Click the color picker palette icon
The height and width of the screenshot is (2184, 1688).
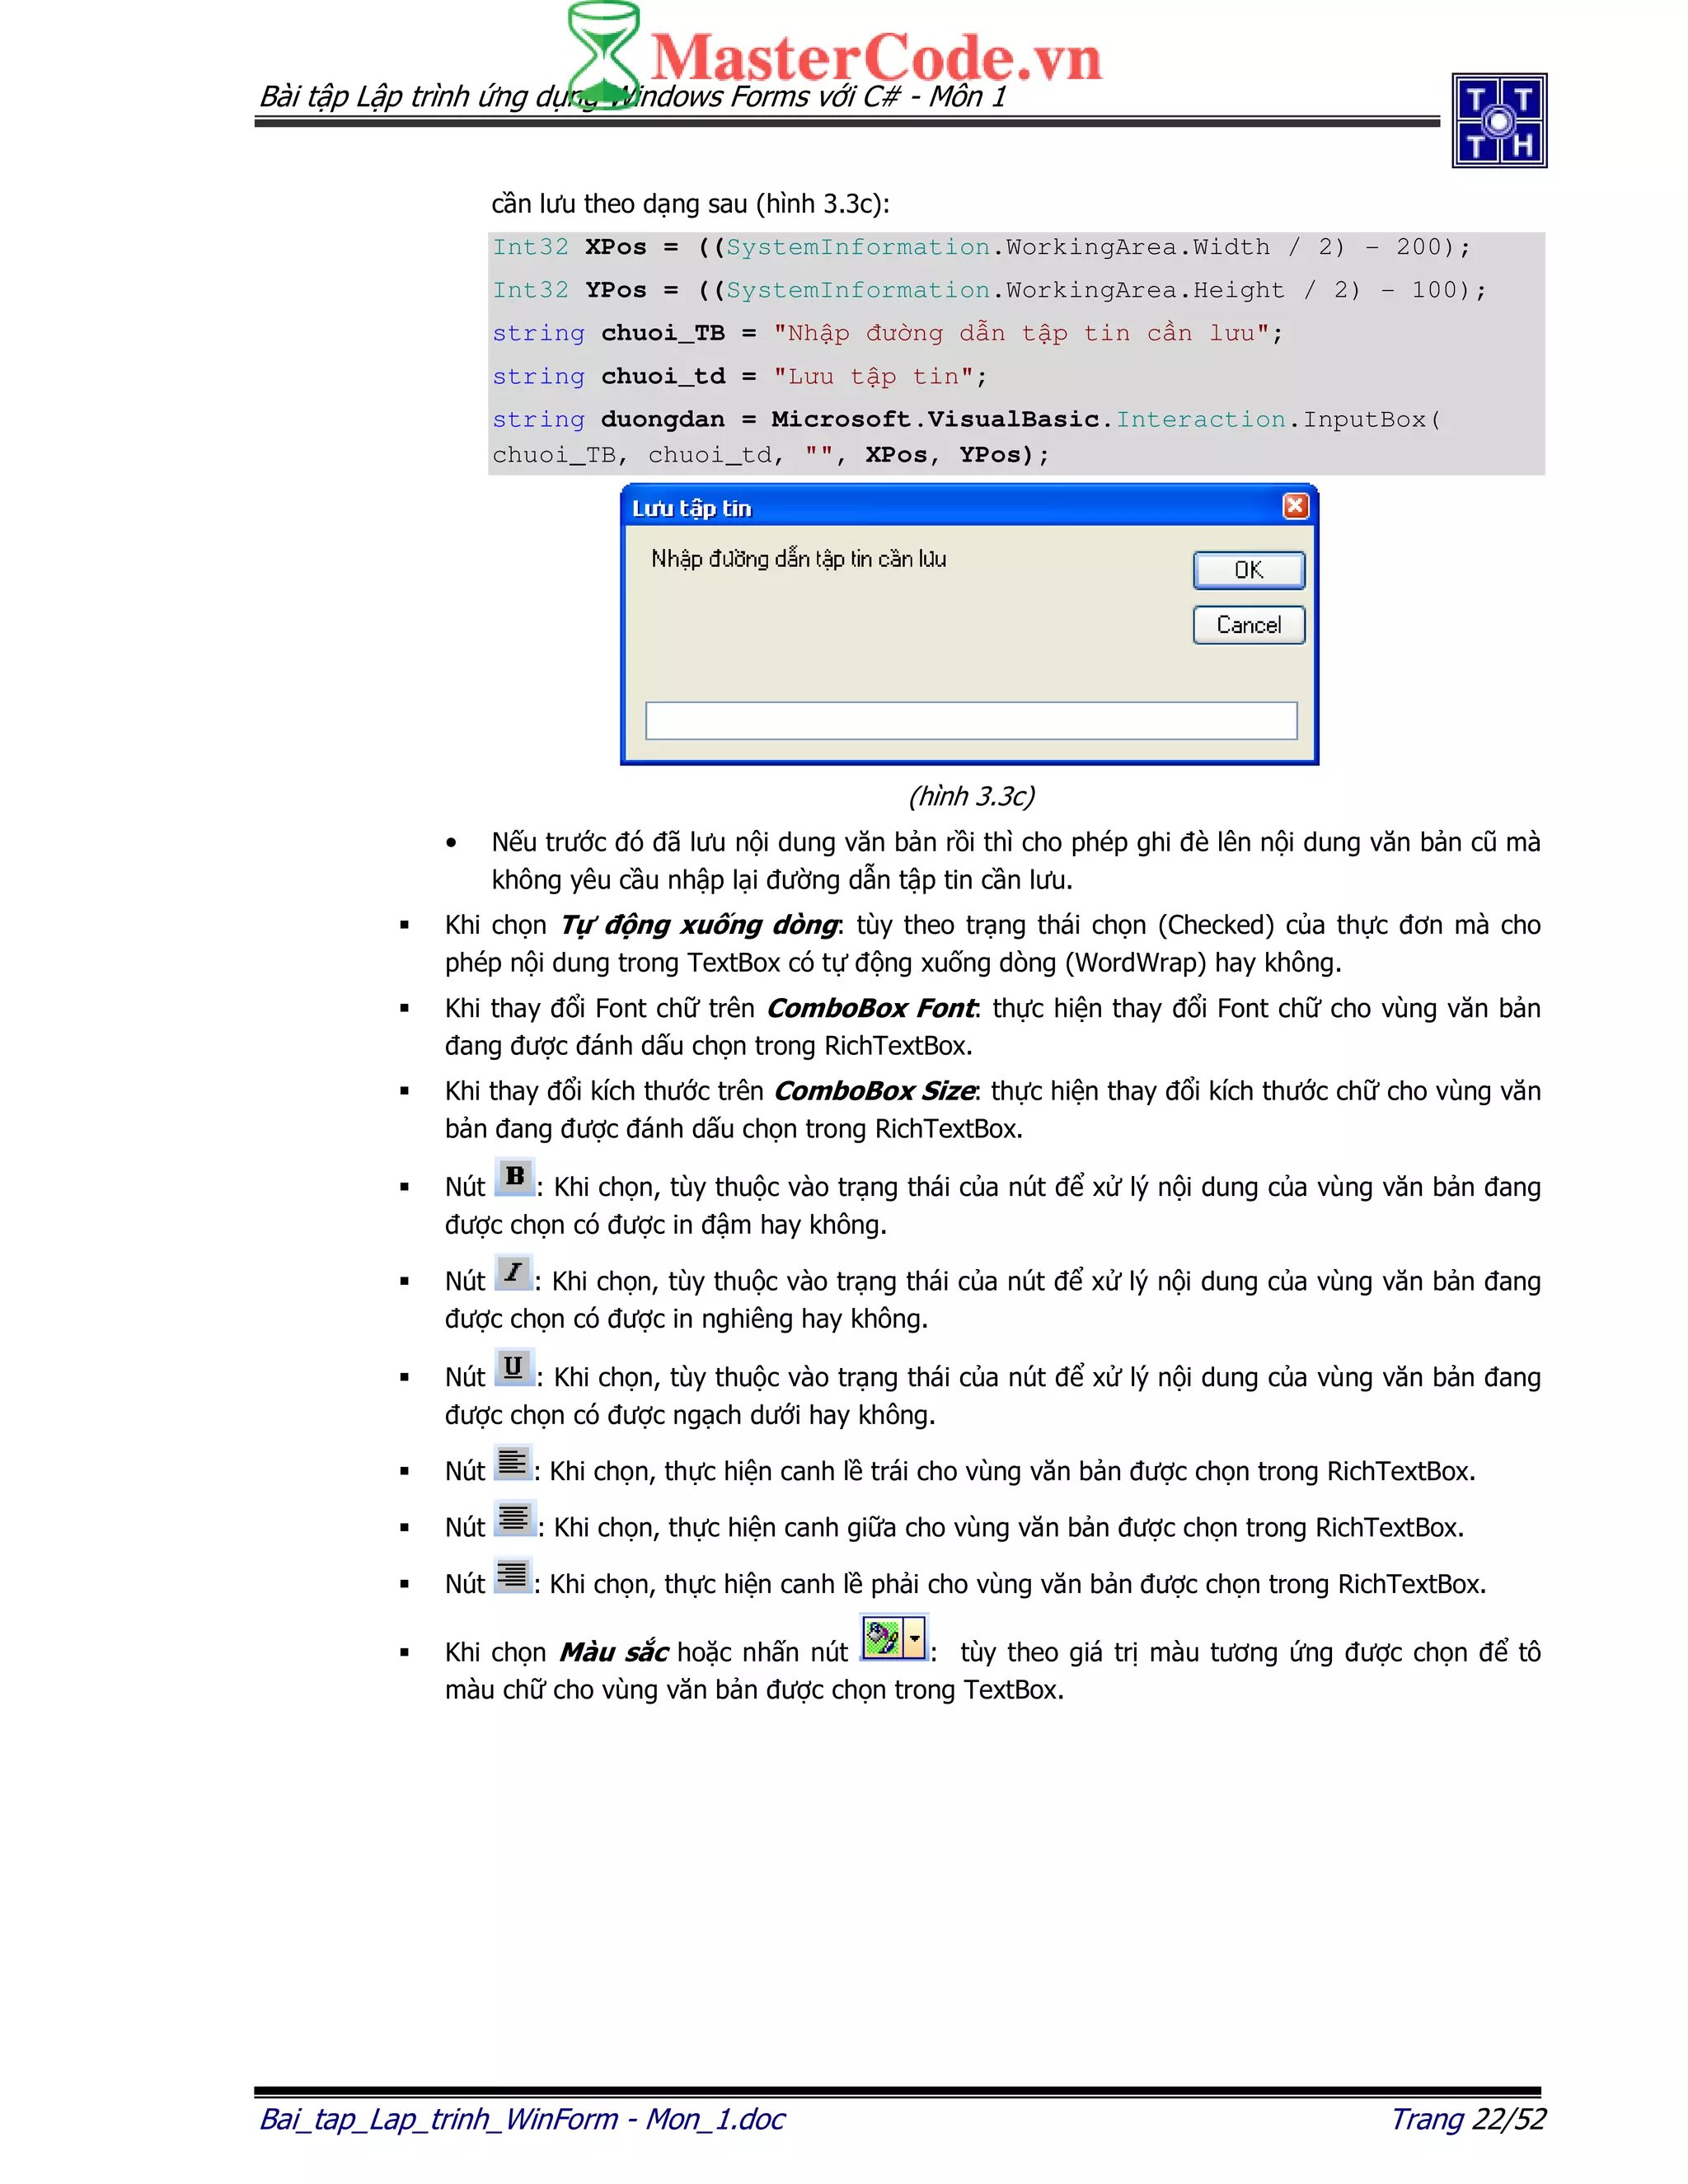coord(882,1638)
